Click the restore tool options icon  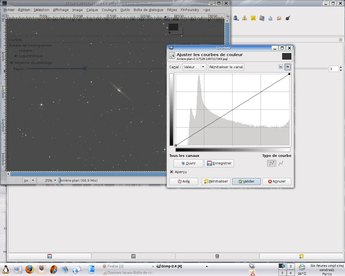pyautogui.click(x=133, y=256)
